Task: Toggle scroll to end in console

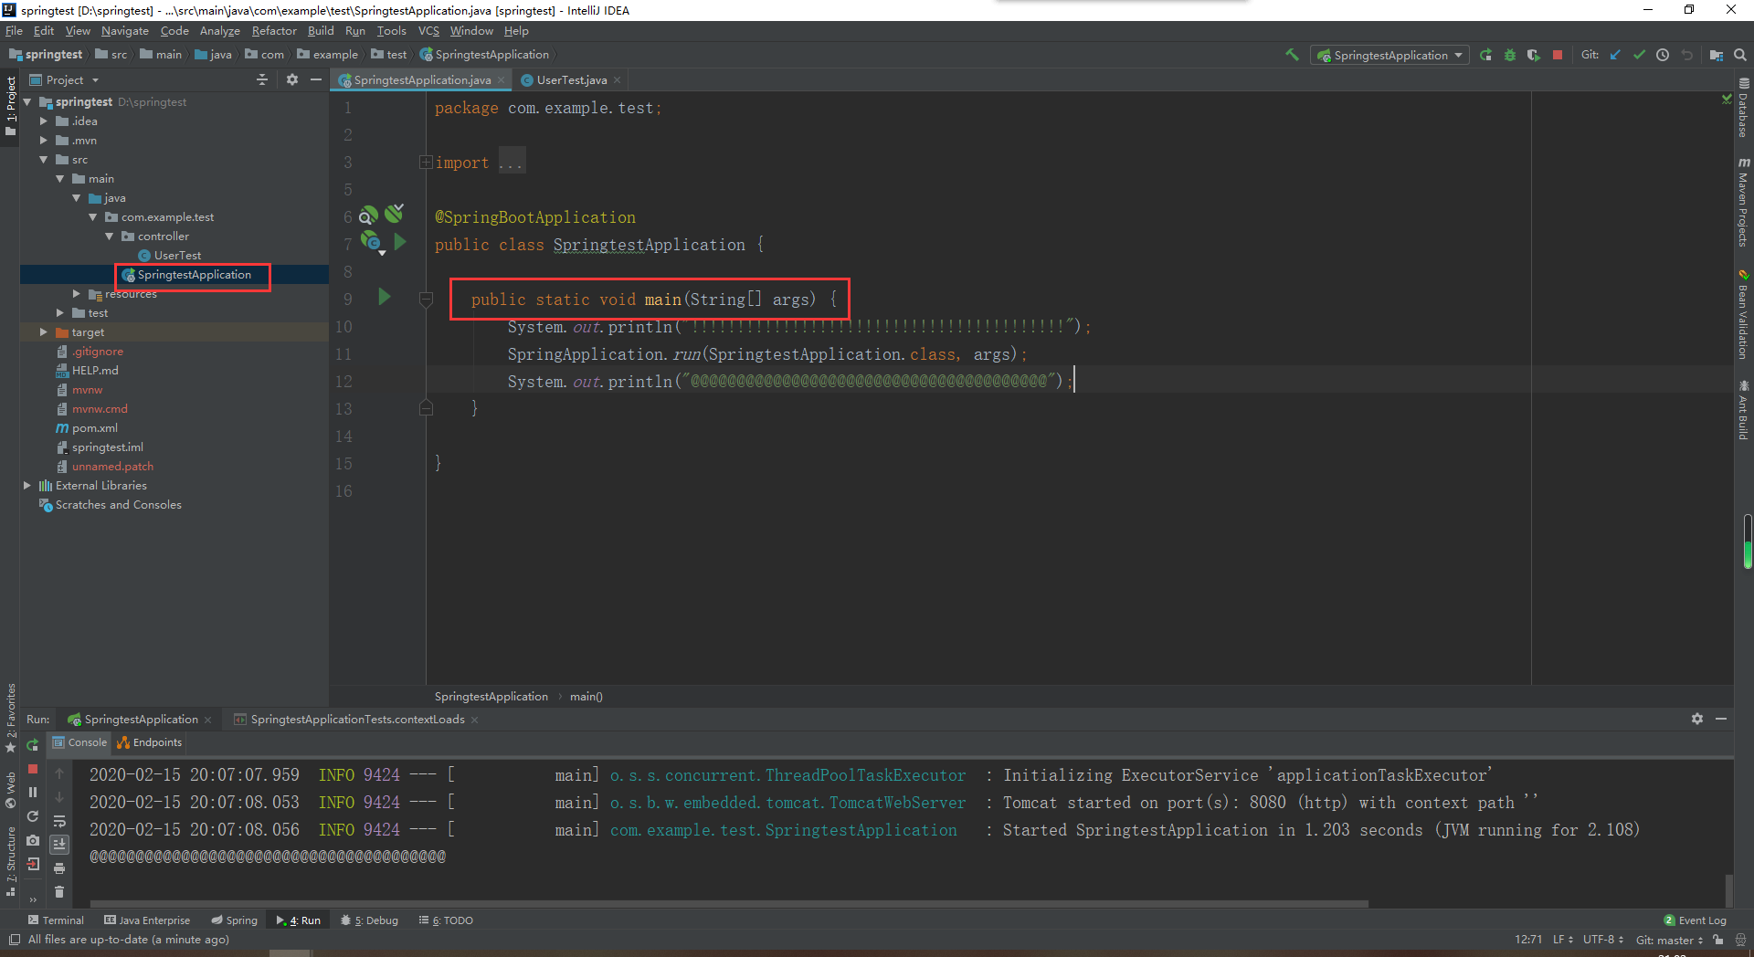Action: pos(59,844)
